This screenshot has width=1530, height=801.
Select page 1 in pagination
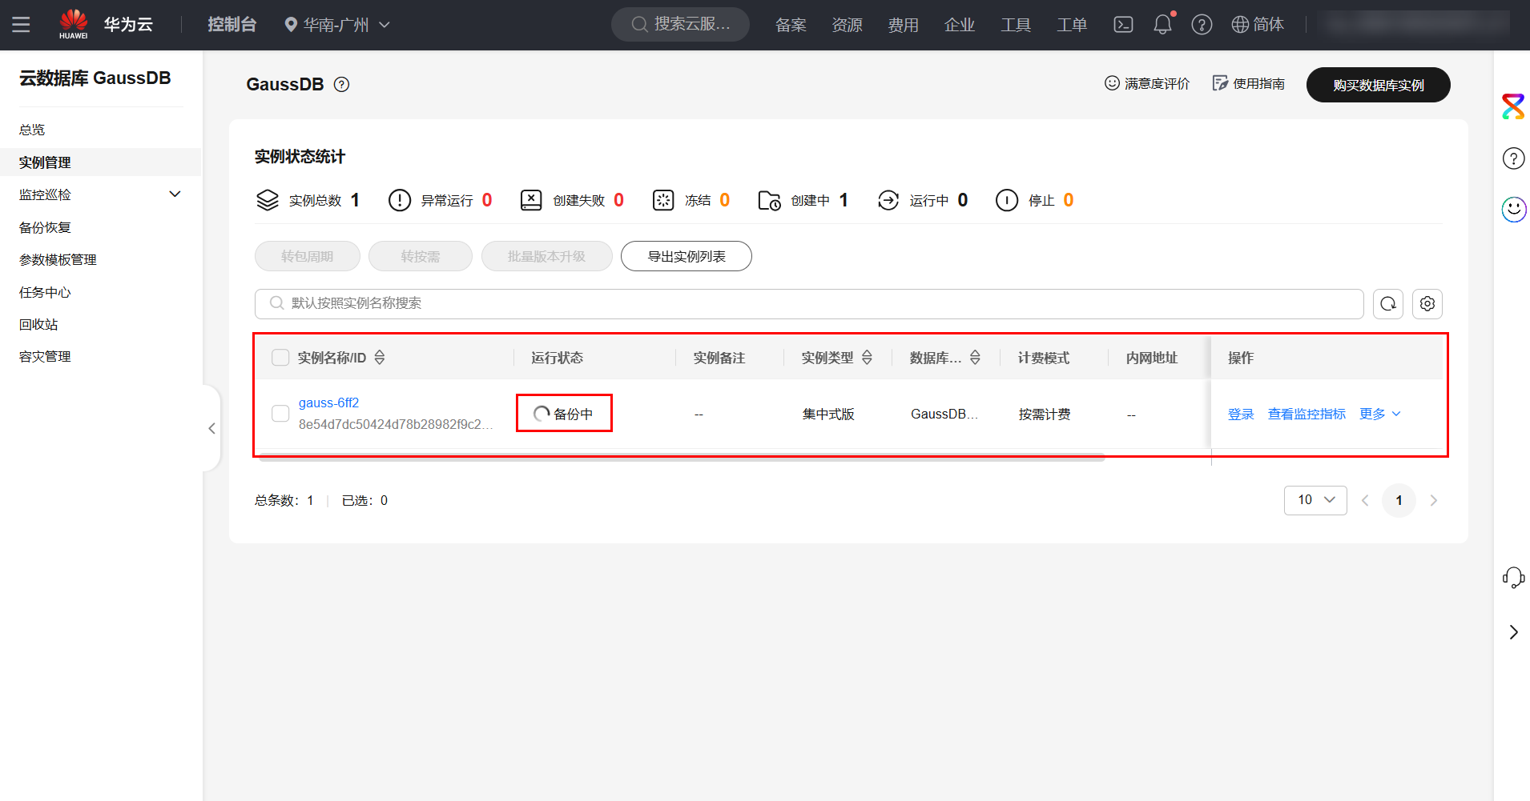pos(1399,500)
